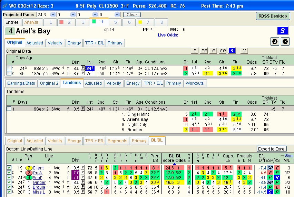Open the first Projected Pace dropdown showing 24.3
Screen dimensions: 294x197
(x=53, y=14)
